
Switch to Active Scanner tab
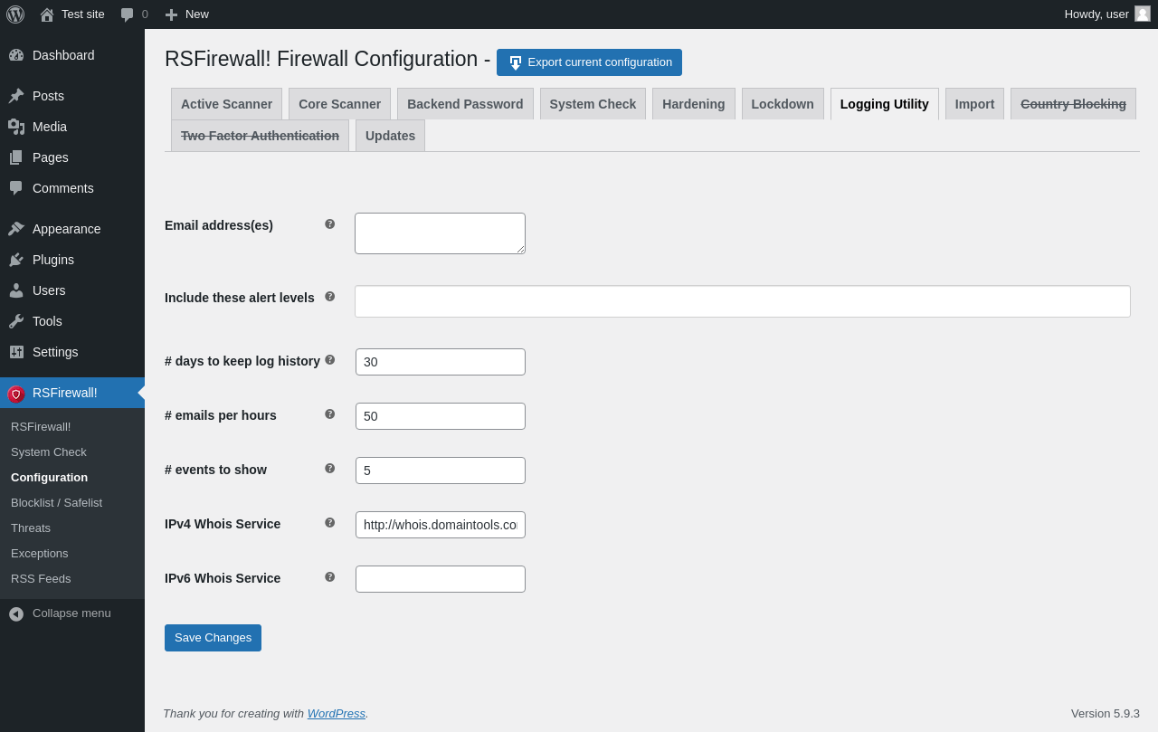pos(226,104)
